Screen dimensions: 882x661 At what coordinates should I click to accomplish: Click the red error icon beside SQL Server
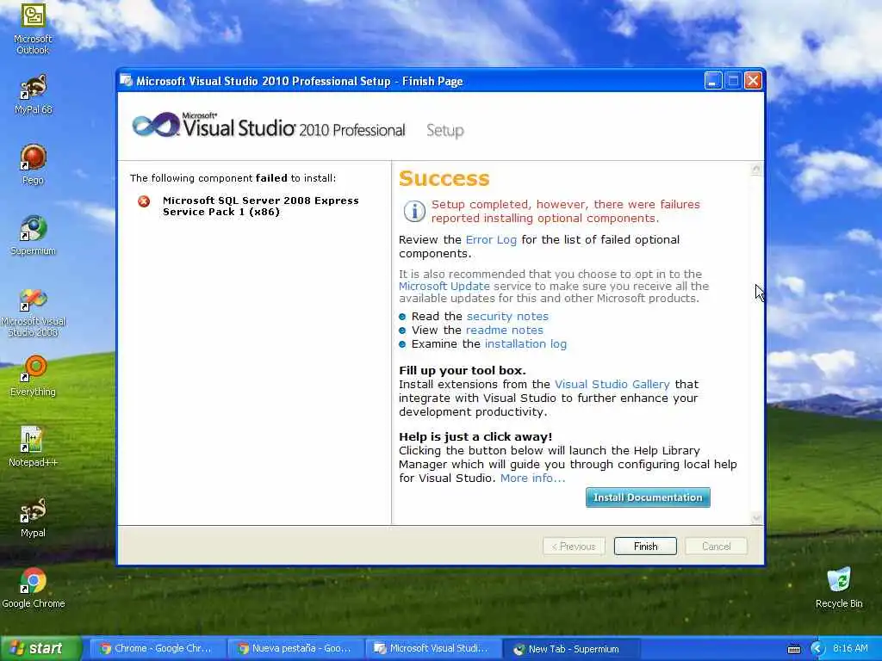coord(144,201)
